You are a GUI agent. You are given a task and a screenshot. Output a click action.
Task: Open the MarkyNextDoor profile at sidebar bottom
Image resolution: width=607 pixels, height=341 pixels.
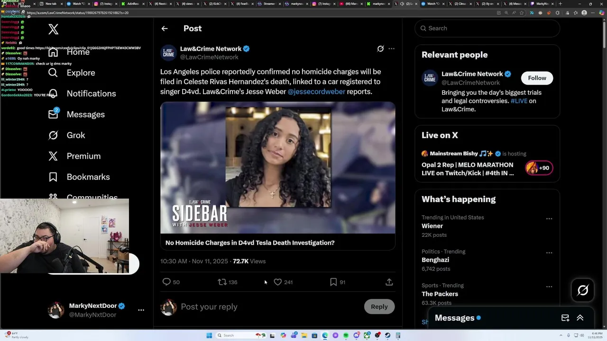(x=96, y=310)
